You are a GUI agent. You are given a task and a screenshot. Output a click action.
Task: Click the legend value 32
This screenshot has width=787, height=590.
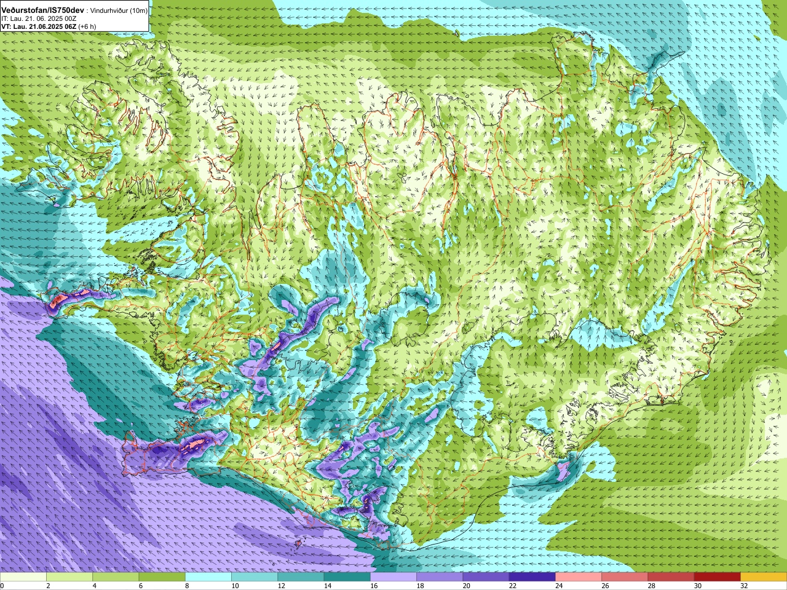pos(744,586)
